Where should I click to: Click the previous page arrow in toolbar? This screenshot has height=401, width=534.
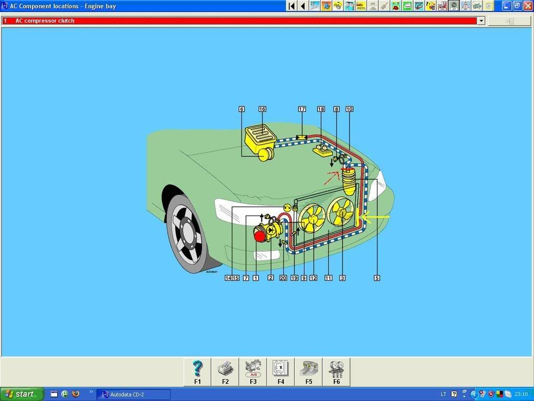(303, 6)
